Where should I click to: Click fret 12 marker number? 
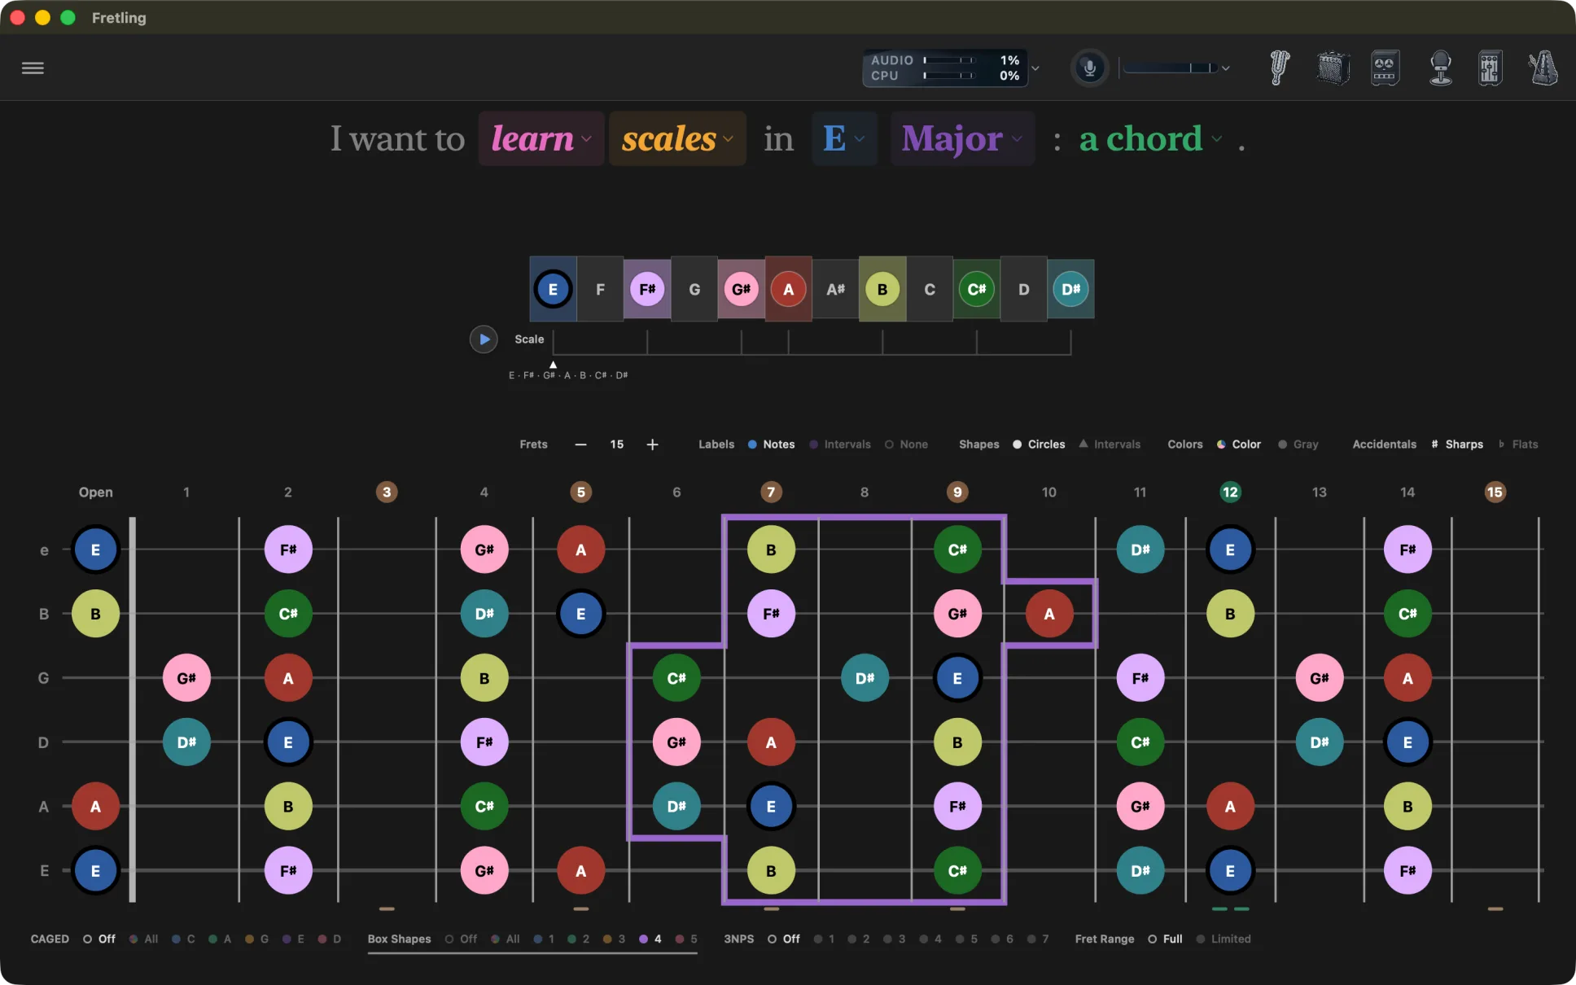[x=1230, y=492]
